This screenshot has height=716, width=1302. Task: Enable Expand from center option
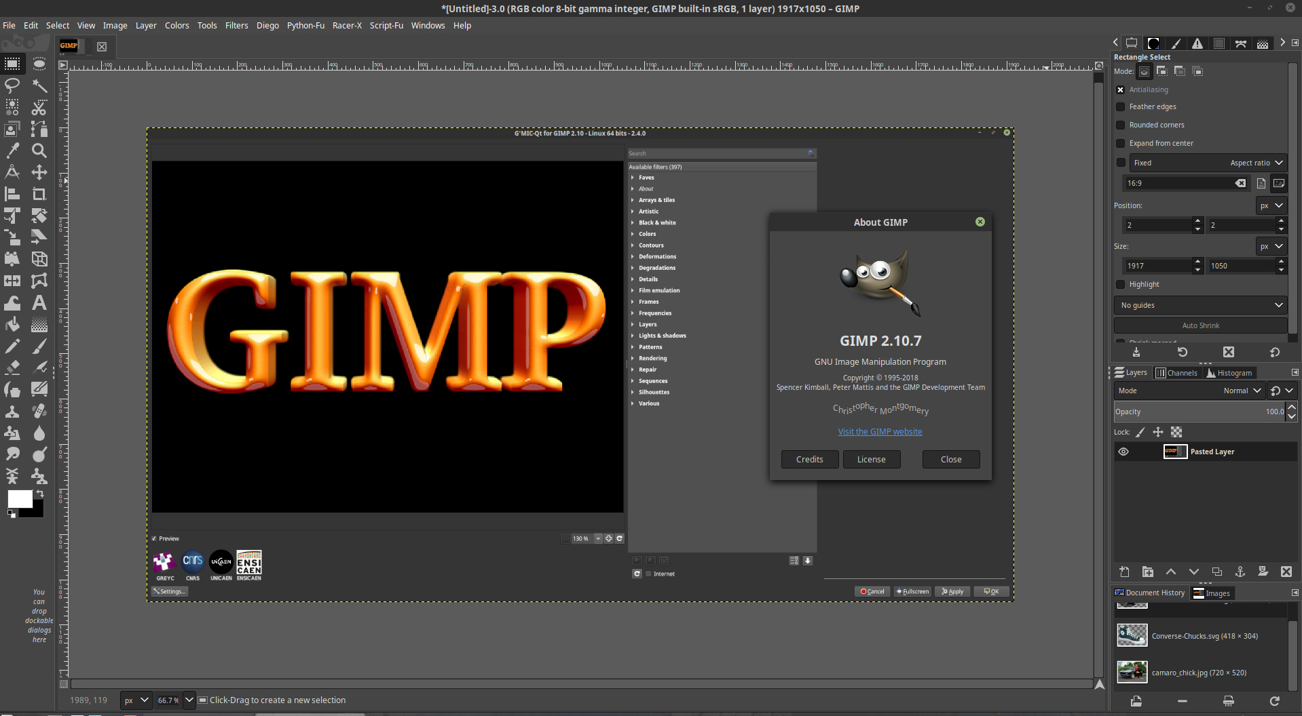pos(1120,143)
